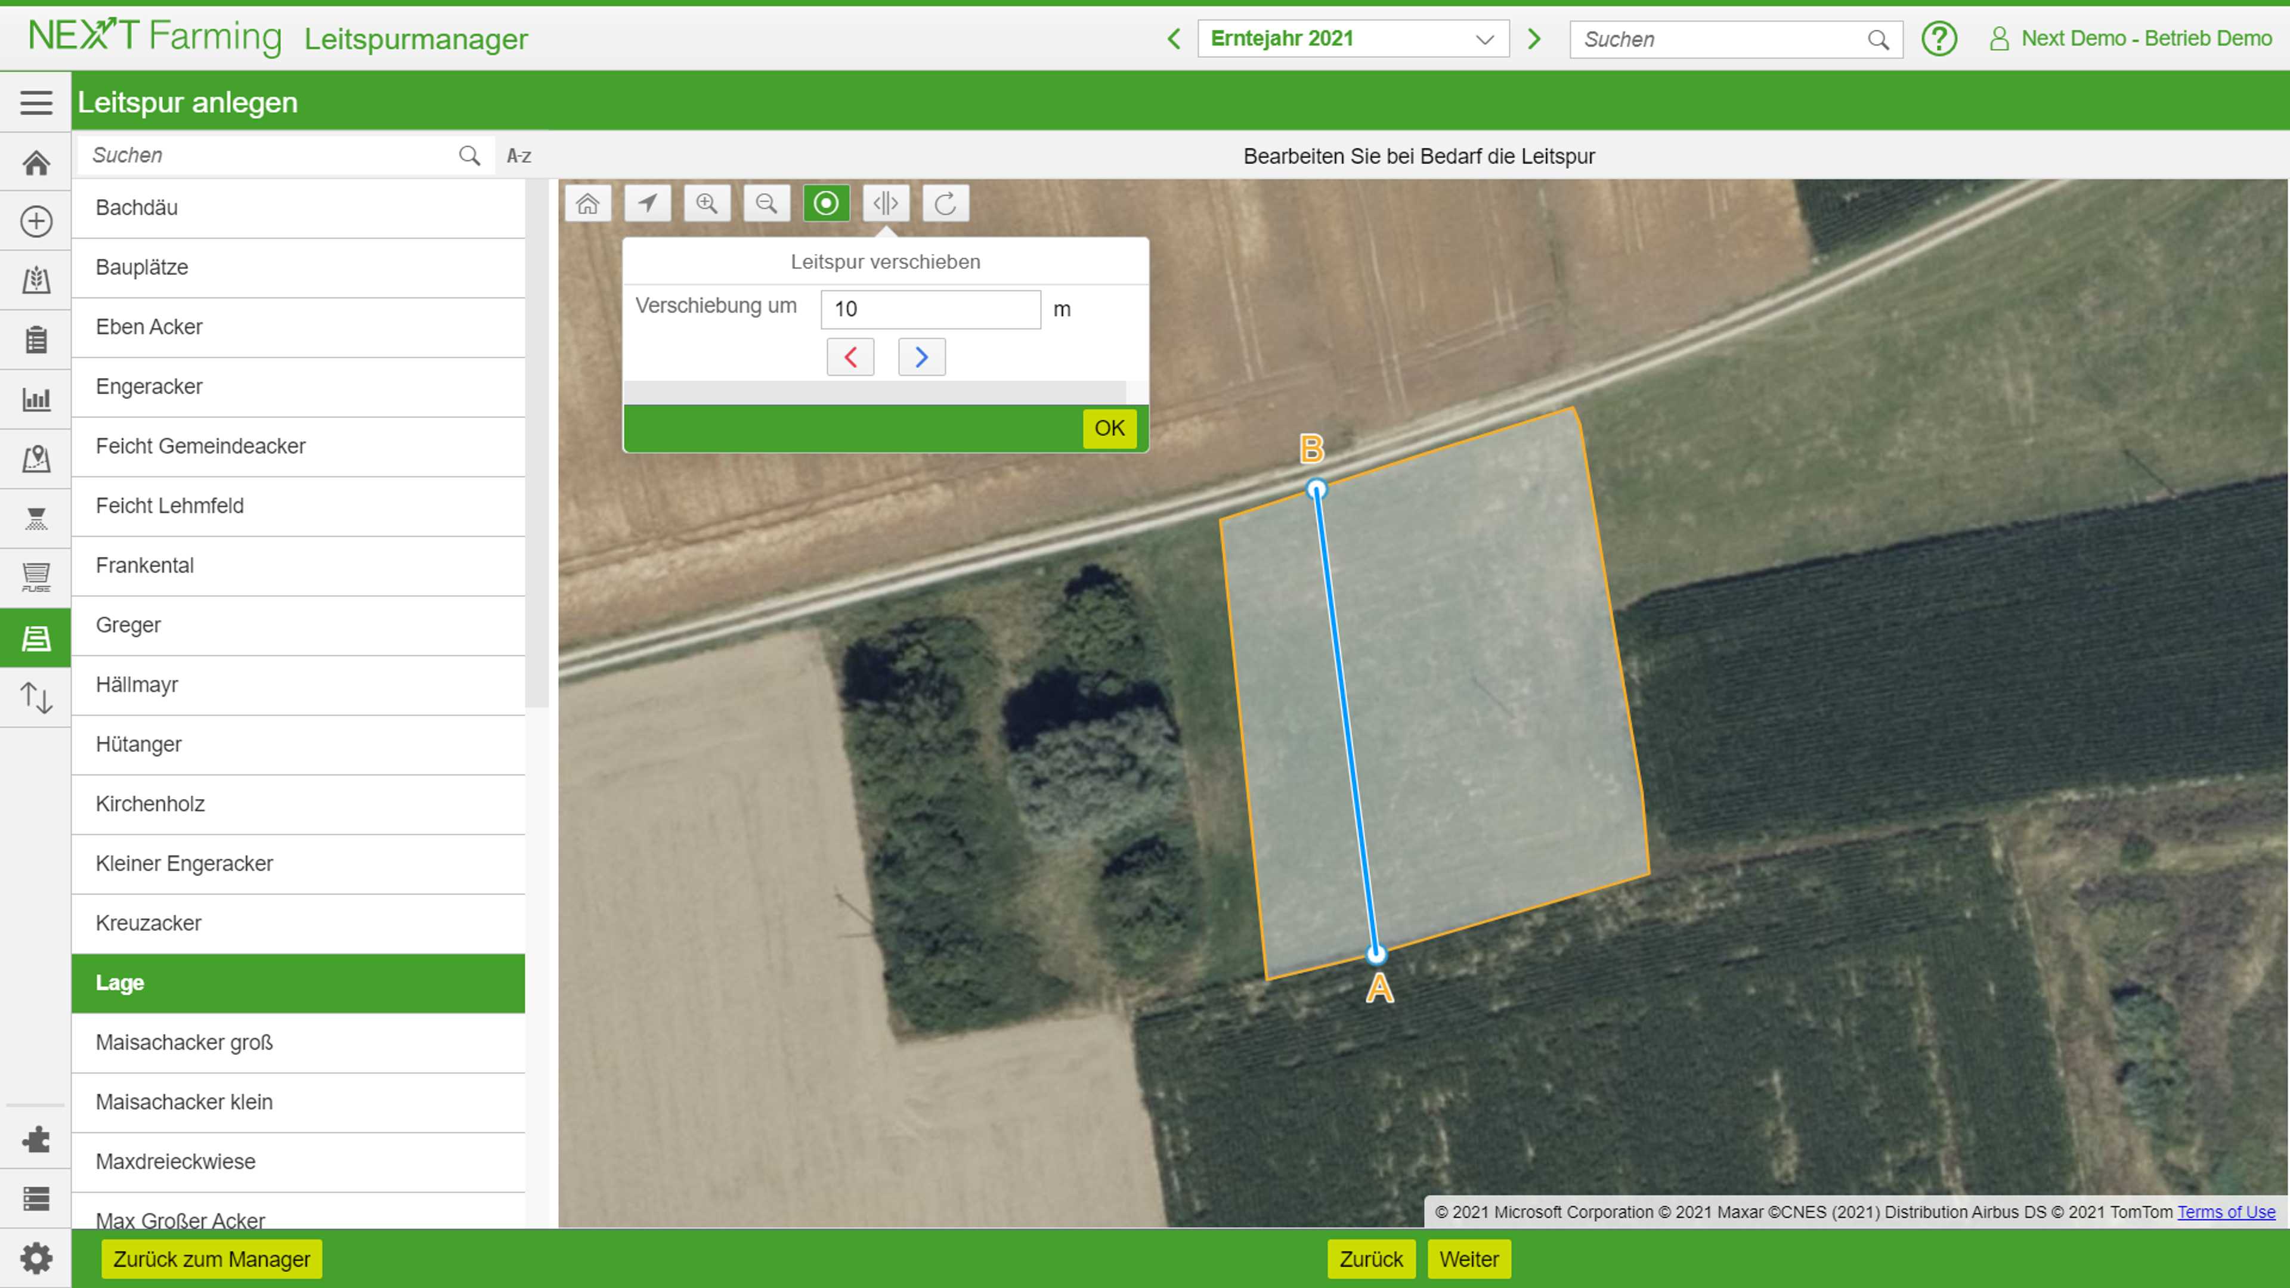Go to previous harvest year arrow
Screen dimensions: 2290x1288
1174,39
